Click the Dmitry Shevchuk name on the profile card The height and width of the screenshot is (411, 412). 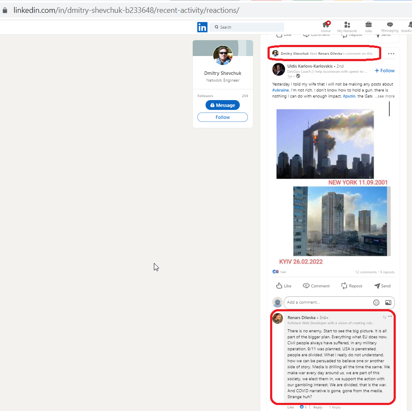pyautogui.click(x=223, y=73)
